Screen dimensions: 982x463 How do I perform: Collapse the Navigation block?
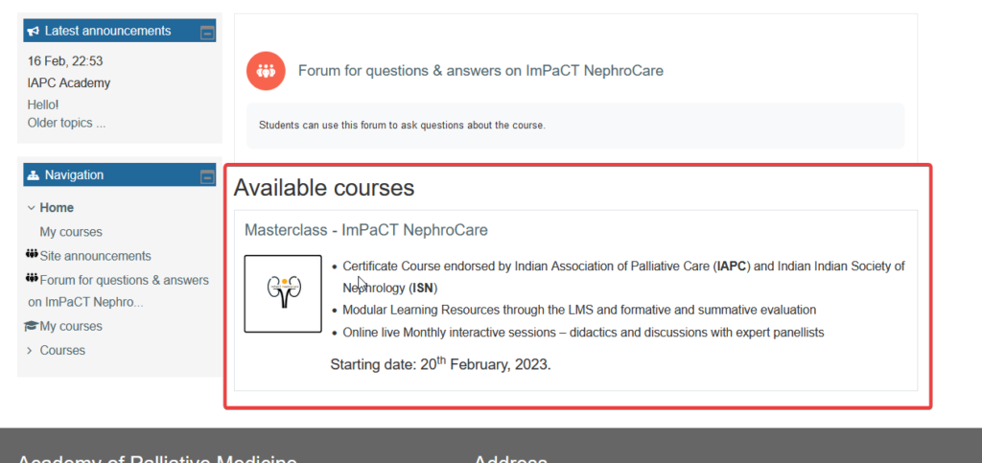pyautogui.click(x=207, y=177)
